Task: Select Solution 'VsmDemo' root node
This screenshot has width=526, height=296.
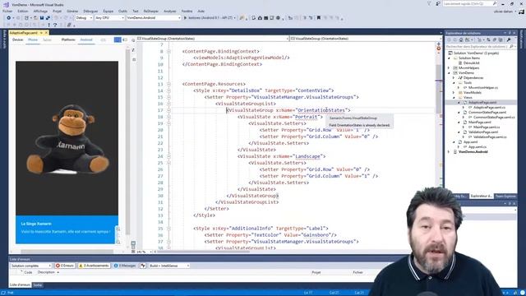Action: [x=476, y=53]
